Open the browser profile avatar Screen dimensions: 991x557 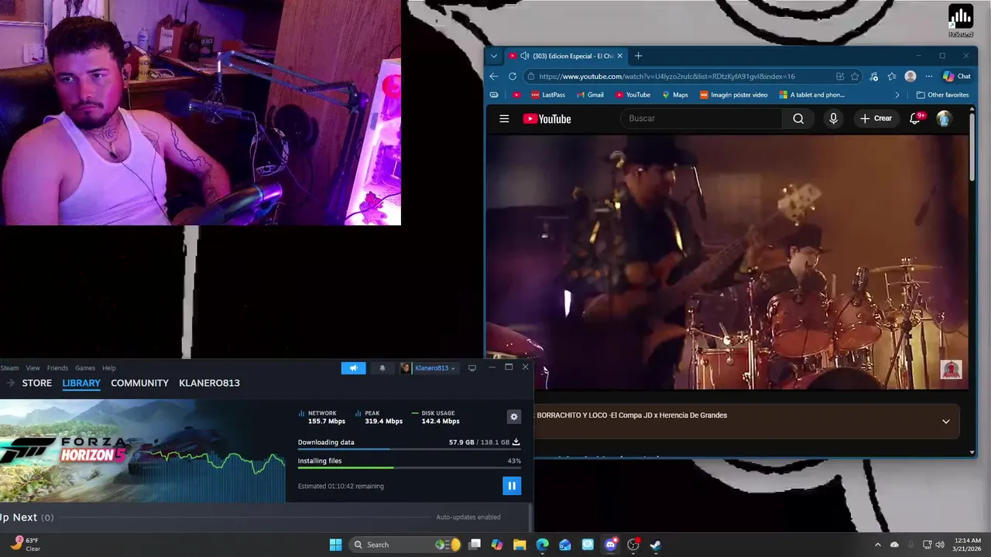pyautogui.click(x=910, y=76)
